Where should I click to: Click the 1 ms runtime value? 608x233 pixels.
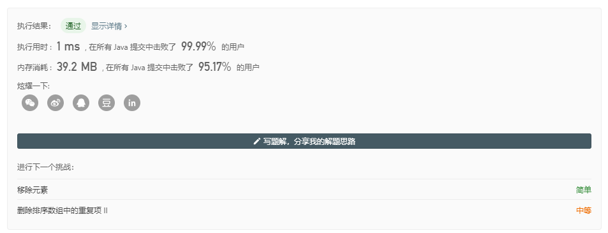68,47
